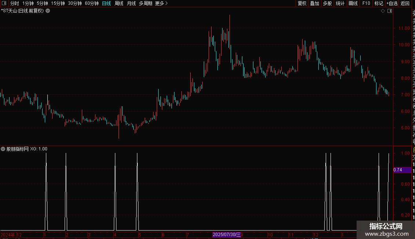This screenshot has height=239, width=415.
Task: Click the *ST天山(日线.前复权) chart title
Action: point(22,11)
